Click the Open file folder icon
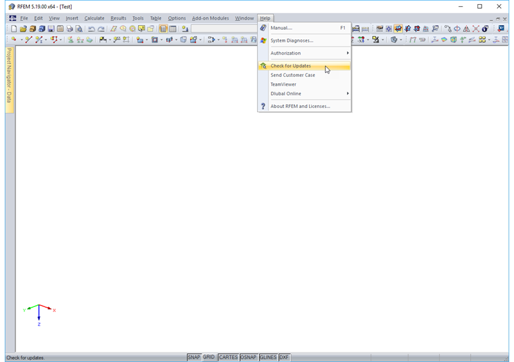Image resolution: width=514 pixels, height=362 pixels. (x=23, y=29)
